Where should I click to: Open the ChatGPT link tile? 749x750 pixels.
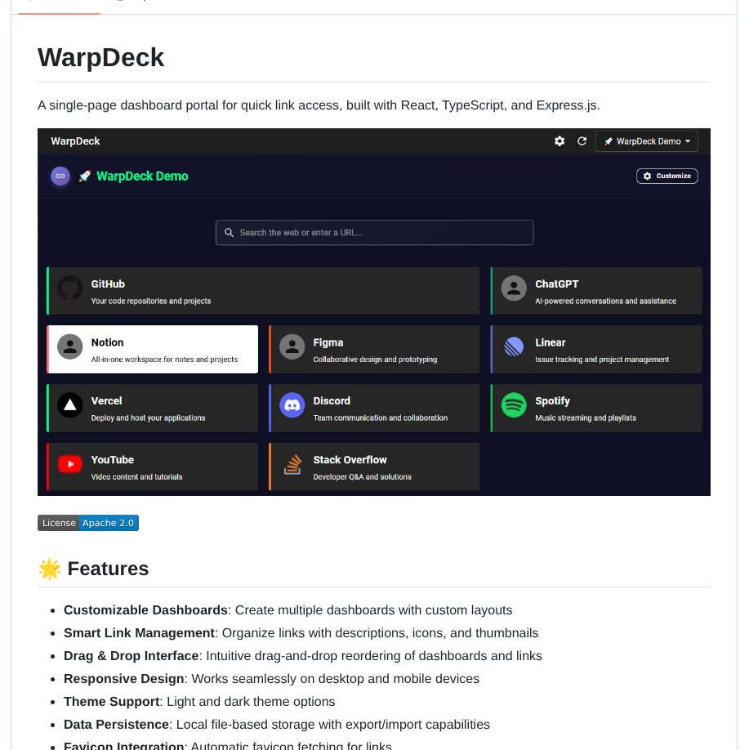click(595, 290)
